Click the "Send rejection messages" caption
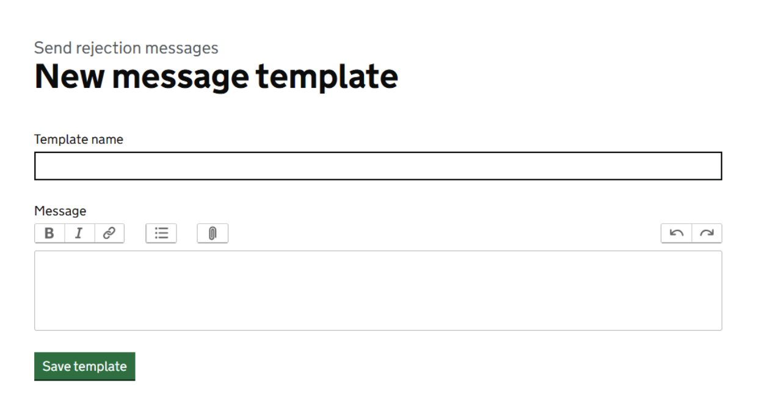Image resolution: width=773 pixels, height=416 pixels. click(x=126, y=48)
